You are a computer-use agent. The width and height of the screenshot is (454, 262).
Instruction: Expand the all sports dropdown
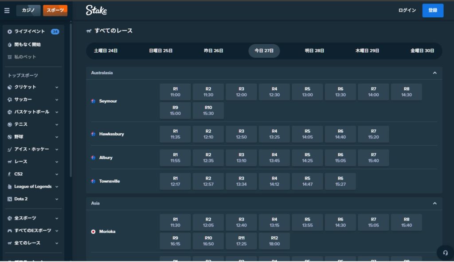(x=57, y=218)
